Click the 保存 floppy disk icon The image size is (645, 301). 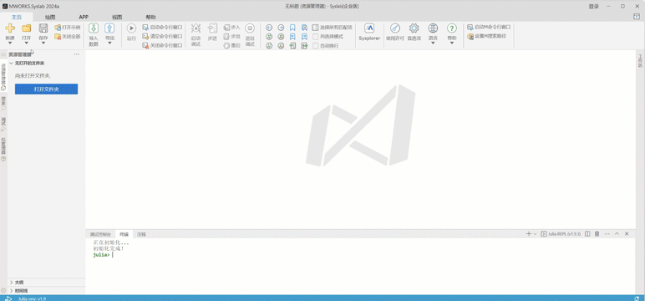tap(43, 28)
